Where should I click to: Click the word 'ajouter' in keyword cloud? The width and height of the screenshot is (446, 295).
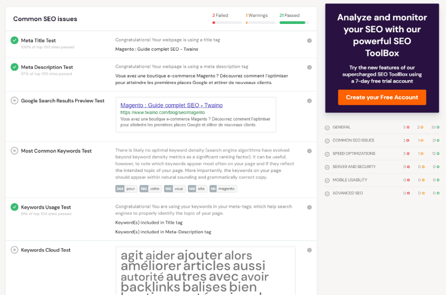click(x=200, y=255)
